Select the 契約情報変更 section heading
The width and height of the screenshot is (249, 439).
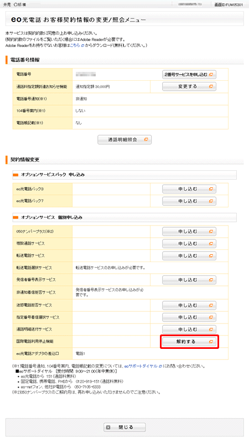click(x=25, y=160)
